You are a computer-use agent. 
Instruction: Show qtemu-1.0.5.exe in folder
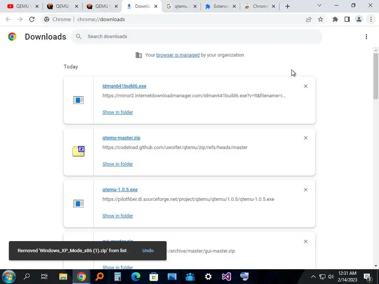[x=118, y=216]
